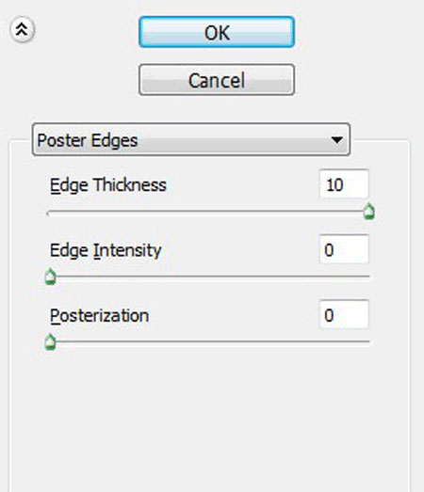
Task: Click the Edge Thickness label
Action: click(108, 185)
